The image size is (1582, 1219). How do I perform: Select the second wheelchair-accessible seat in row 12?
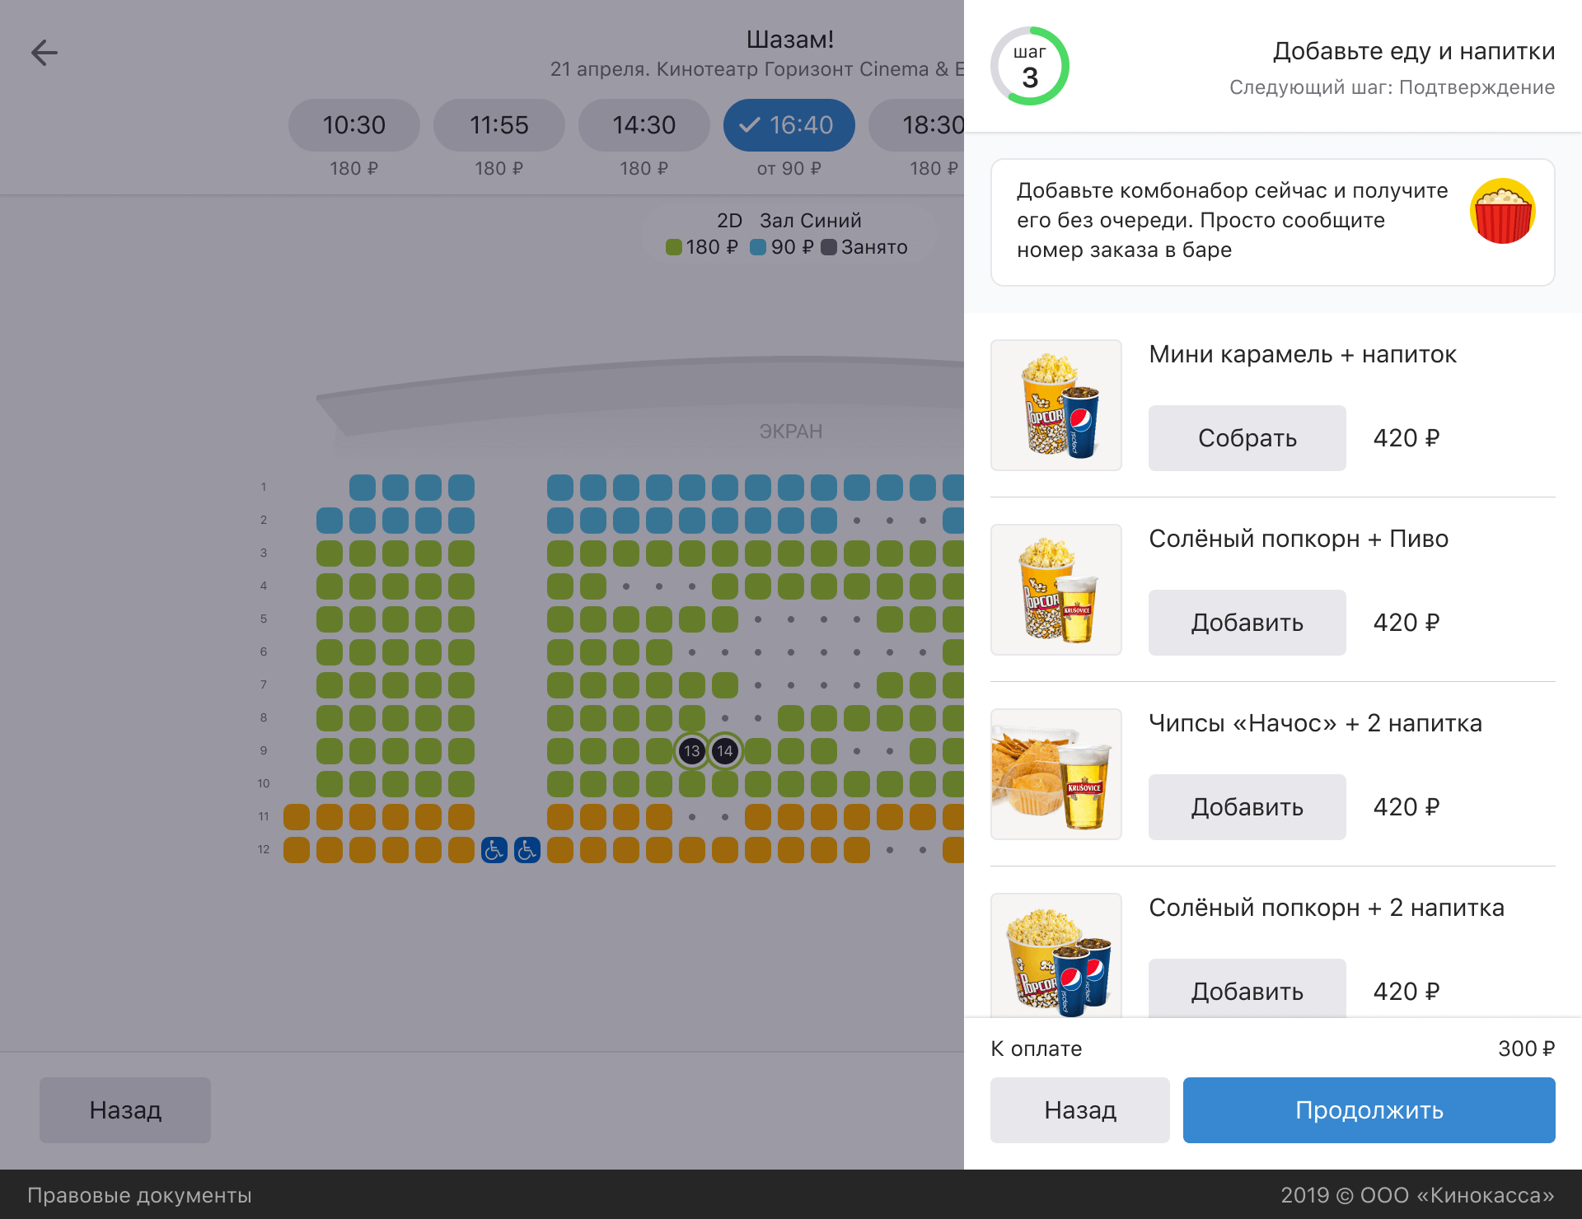[527, 849]
